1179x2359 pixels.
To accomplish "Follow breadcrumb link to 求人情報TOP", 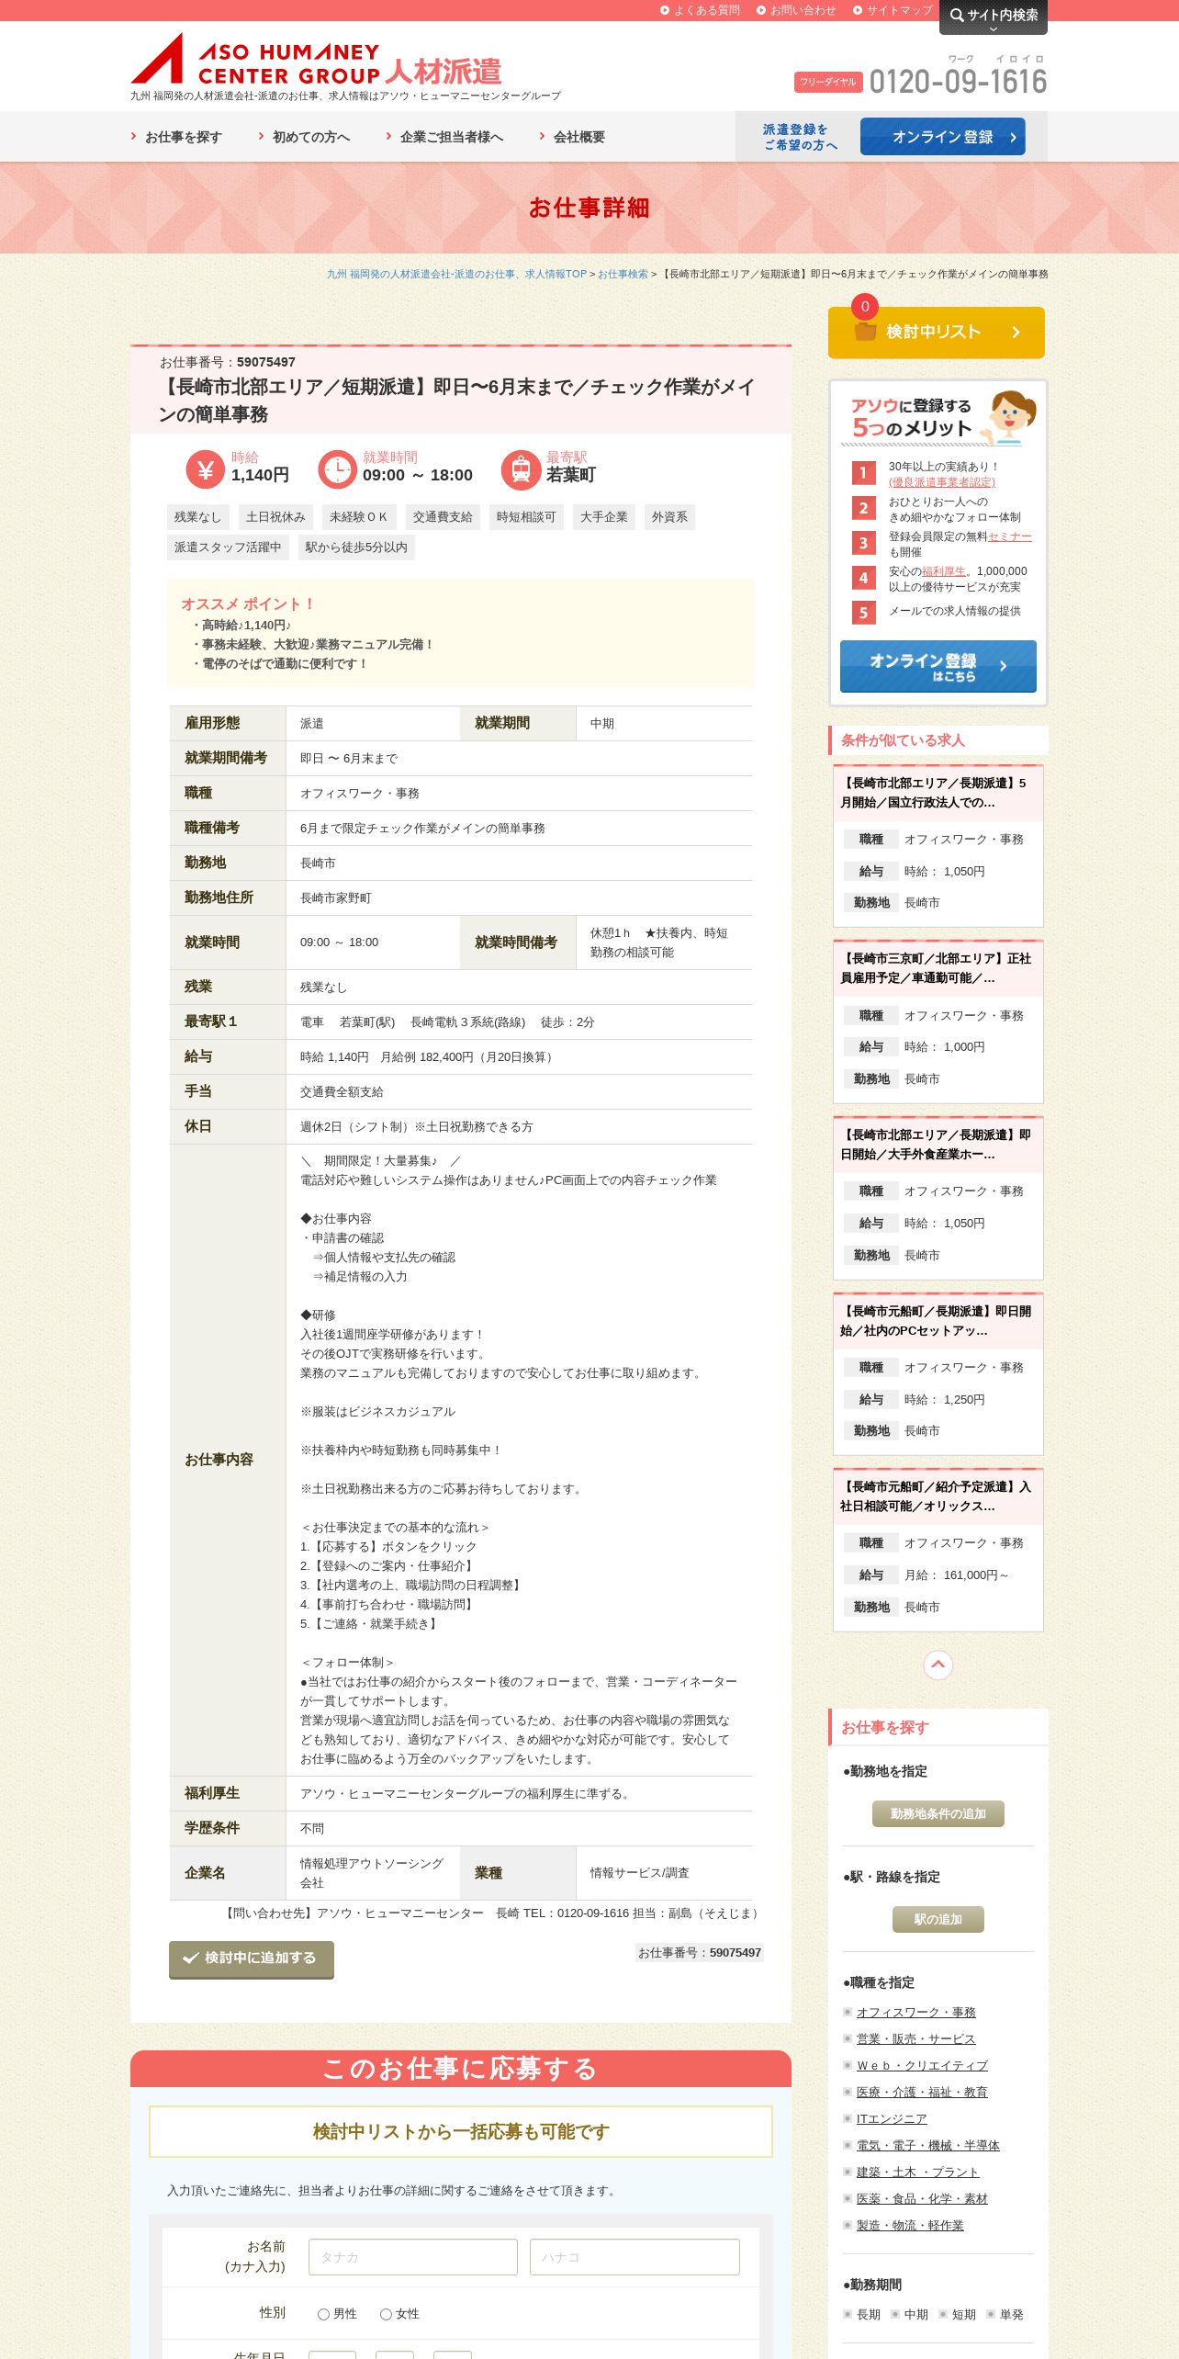I will [x=456, y=274].
